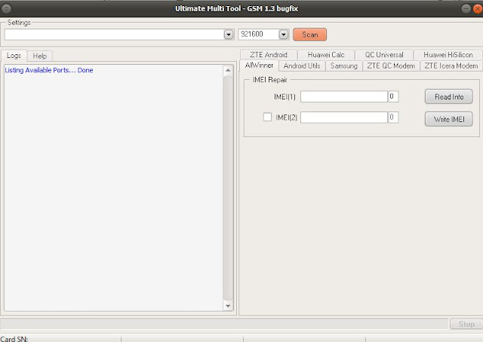Click the IMEI(1) check digit box
The width and height of the screenshot is (483, 342).
point(393,96)
